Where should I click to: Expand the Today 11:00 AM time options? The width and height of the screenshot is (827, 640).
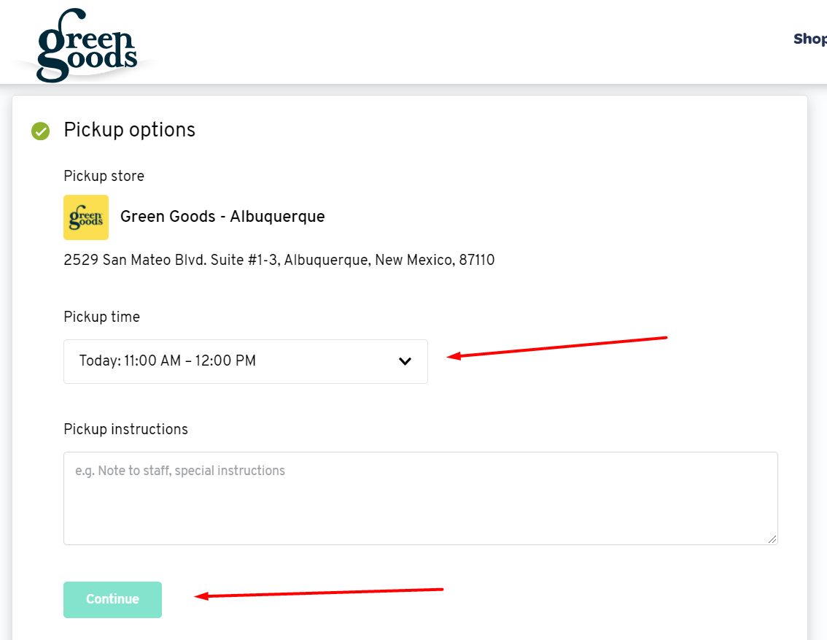(x=246, y=361)
